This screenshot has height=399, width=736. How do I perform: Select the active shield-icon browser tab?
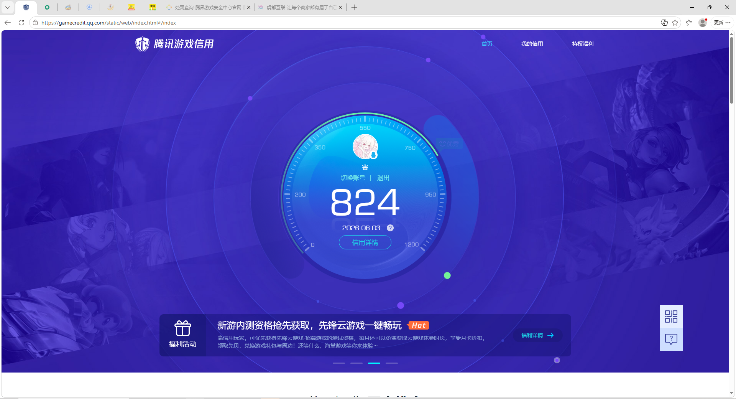(x=26, y=7)
